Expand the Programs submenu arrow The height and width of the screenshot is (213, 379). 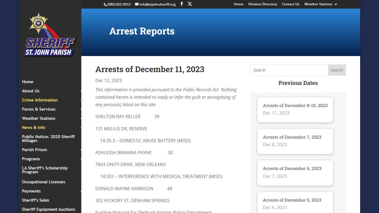pyautogui.click(x=81, y=159)
